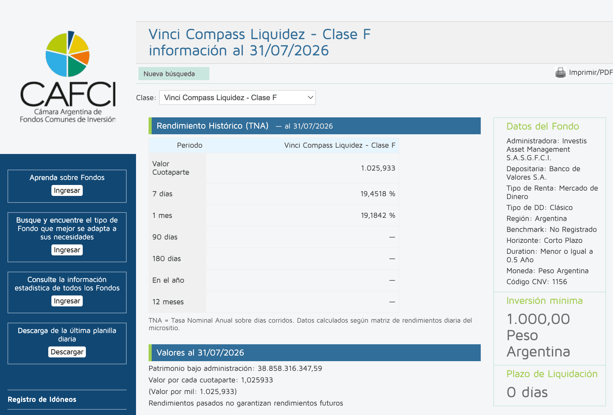Click the En el año row label
The height and width of the screenshot is (415, 613).
coord(168,280)
